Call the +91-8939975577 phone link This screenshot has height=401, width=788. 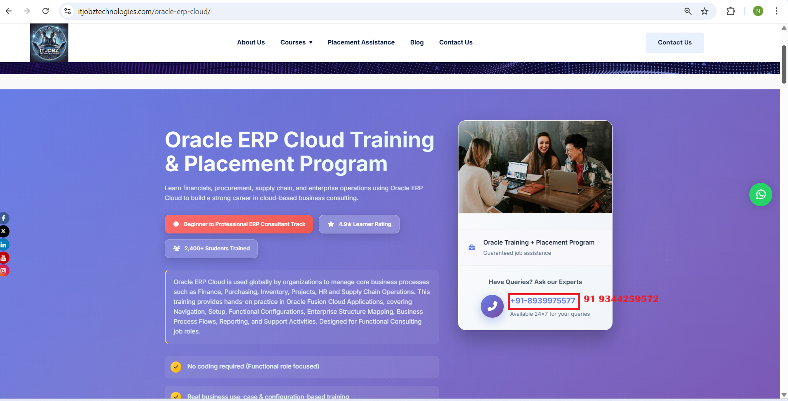543,301
